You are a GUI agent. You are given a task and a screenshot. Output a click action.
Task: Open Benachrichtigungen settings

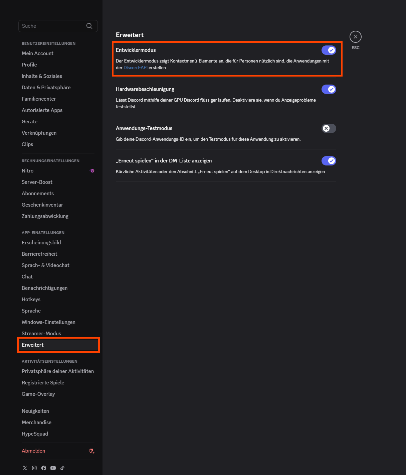tap(58, 288)
